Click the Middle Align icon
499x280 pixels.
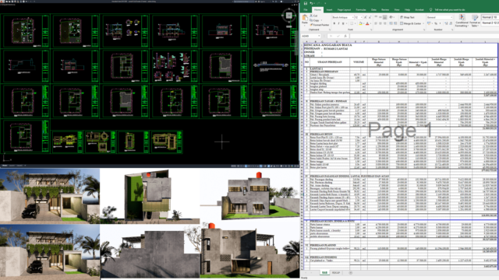(380, 17)
